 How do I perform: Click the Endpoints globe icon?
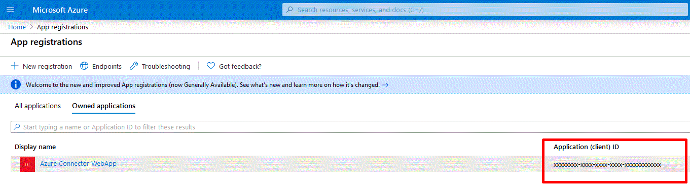coord(84,66)
